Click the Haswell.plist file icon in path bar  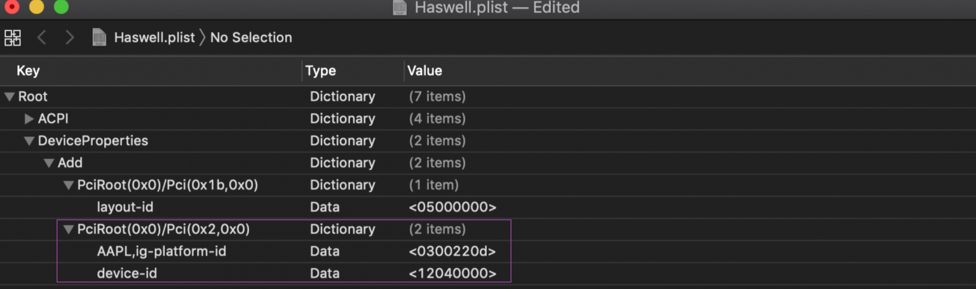99,37
